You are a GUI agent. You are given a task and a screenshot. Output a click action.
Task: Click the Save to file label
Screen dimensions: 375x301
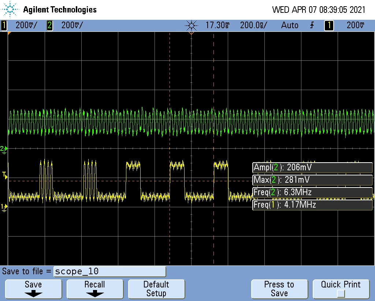(26, 272)
